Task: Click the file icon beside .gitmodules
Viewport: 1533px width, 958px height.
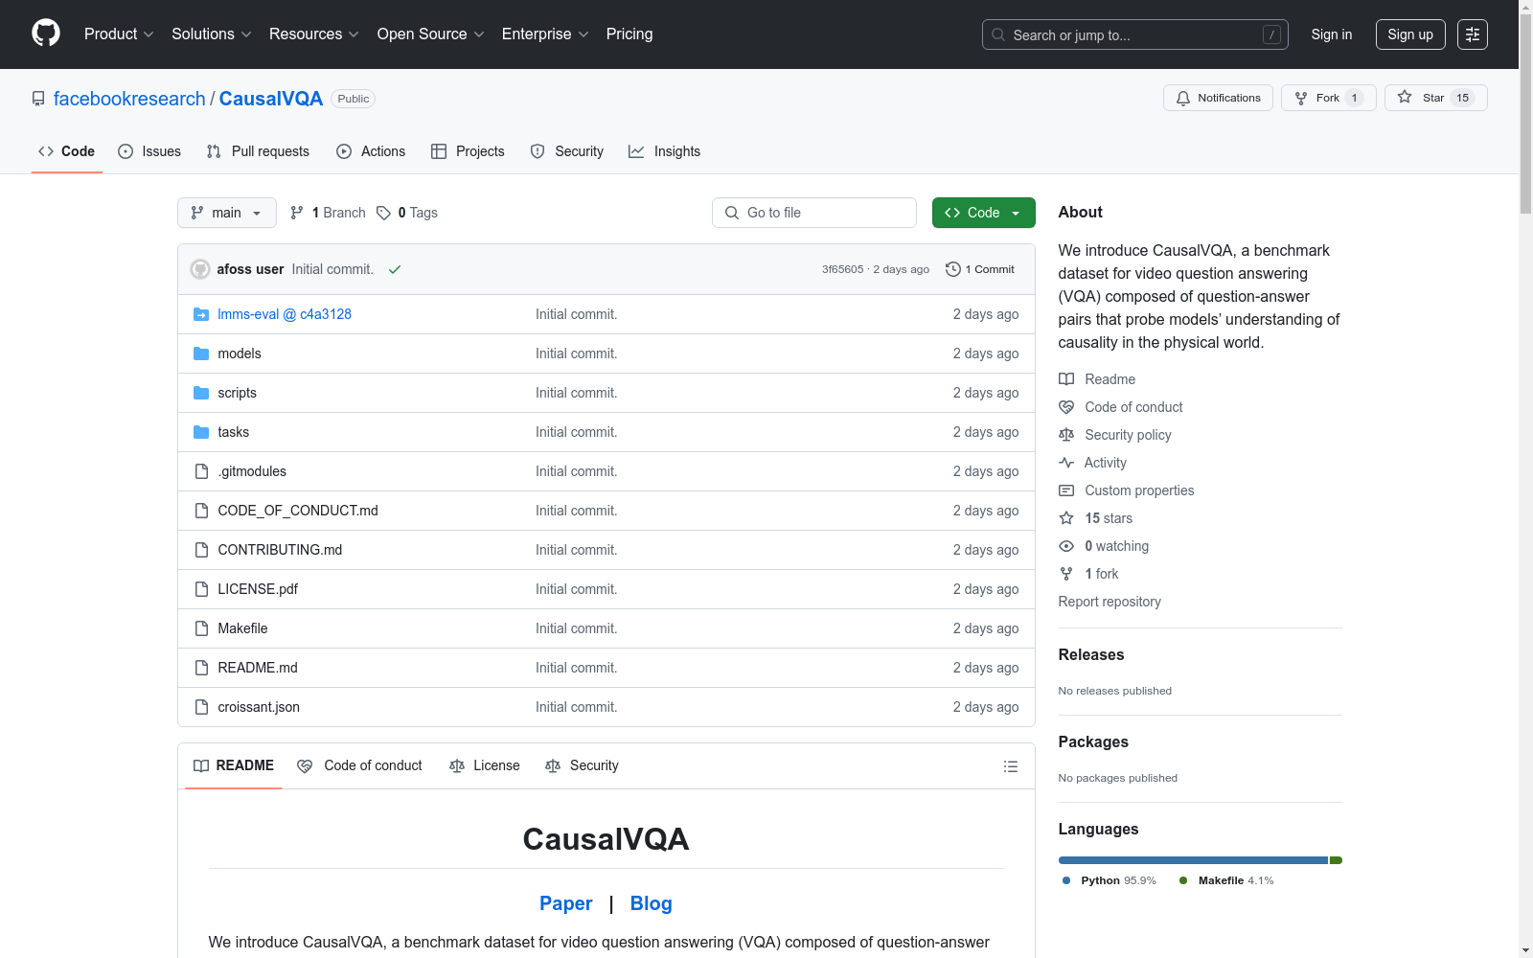Action: pyautogui.click(x=201, y=471)
